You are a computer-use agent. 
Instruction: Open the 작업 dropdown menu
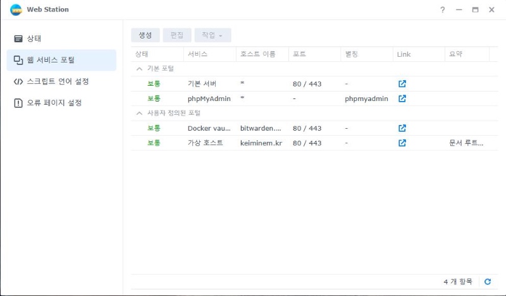click(212, 35)
